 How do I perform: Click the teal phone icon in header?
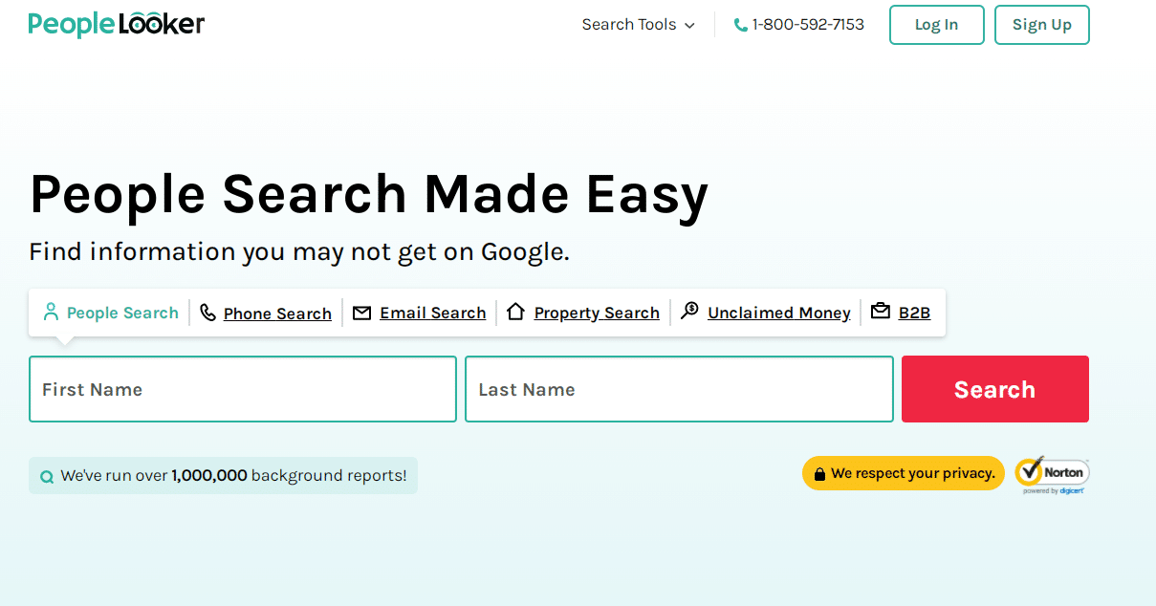pyautogui.click(x=741, y=25)
